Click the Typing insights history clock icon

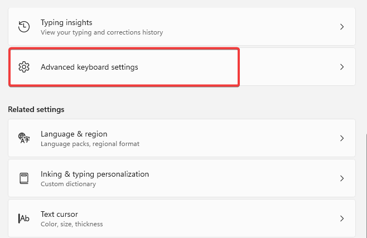click(x=24, y=27)
